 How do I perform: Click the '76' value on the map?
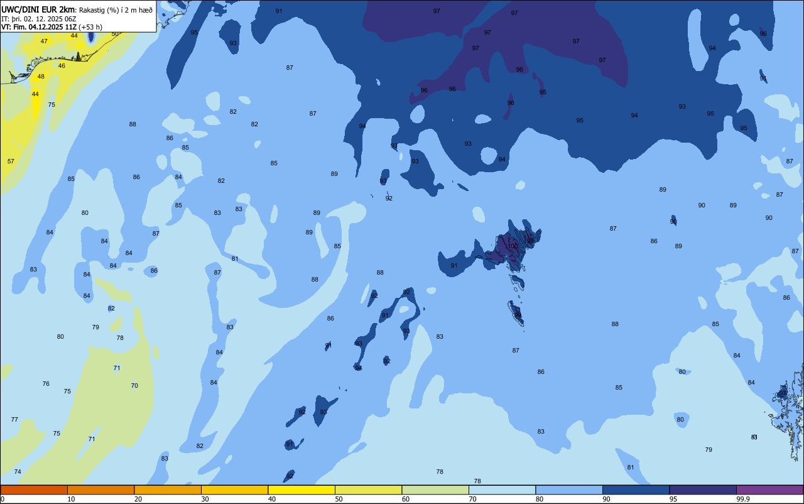click(x=46, y=384)
